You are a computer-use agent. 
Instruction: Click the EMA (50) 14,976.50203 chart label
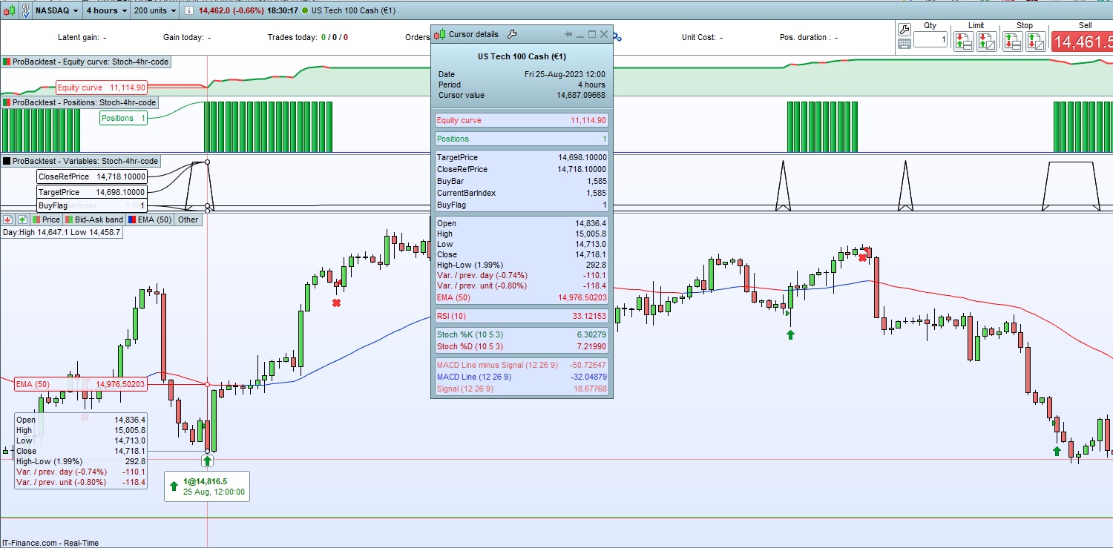(x=81, y=384)
